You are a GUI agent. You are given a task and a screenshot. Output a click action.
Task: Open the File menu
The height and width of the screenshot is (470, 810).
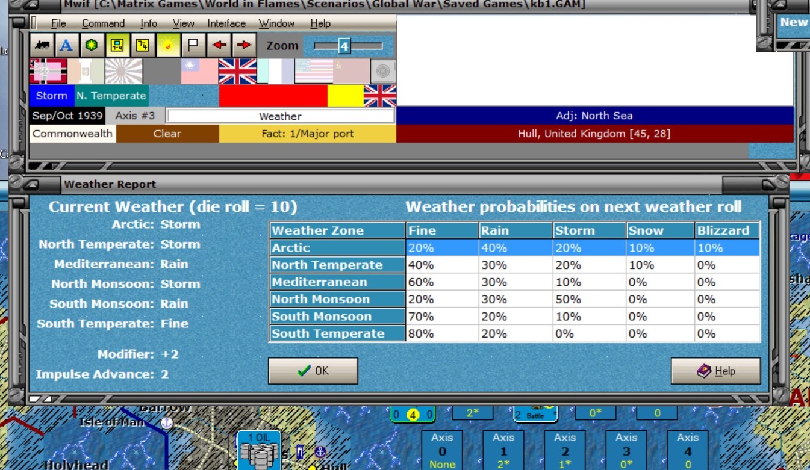[58, 23]
